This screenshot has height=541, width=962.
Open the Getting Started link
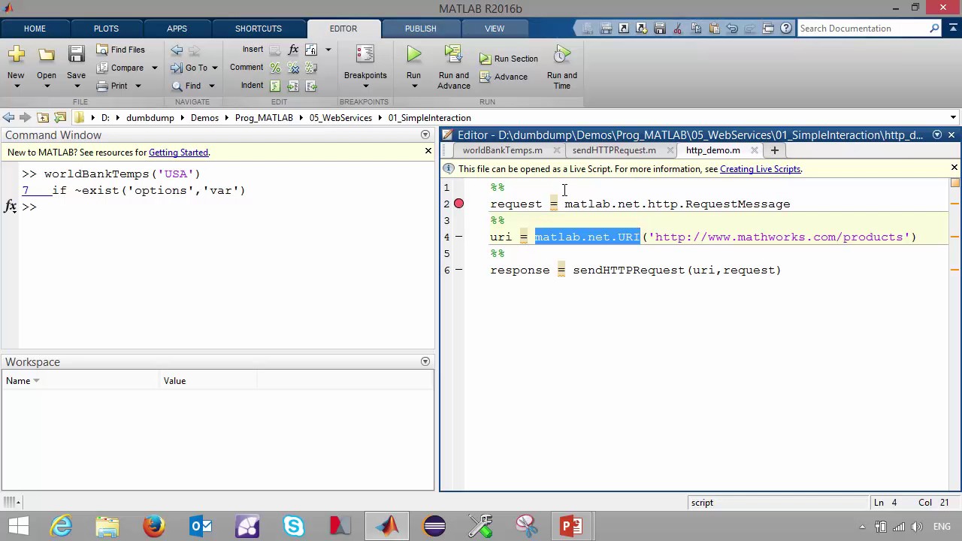pos(178,153)
